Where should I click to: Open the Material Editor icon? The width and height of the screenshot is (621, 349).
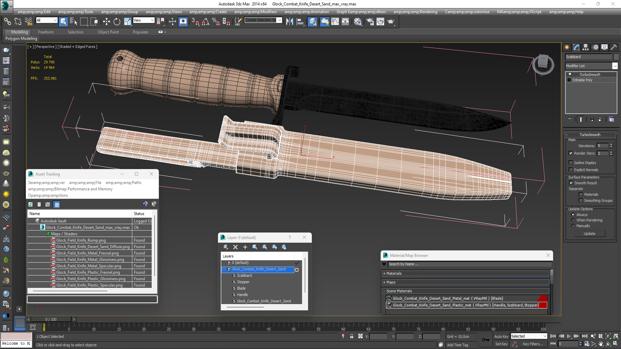coord(357,22)
